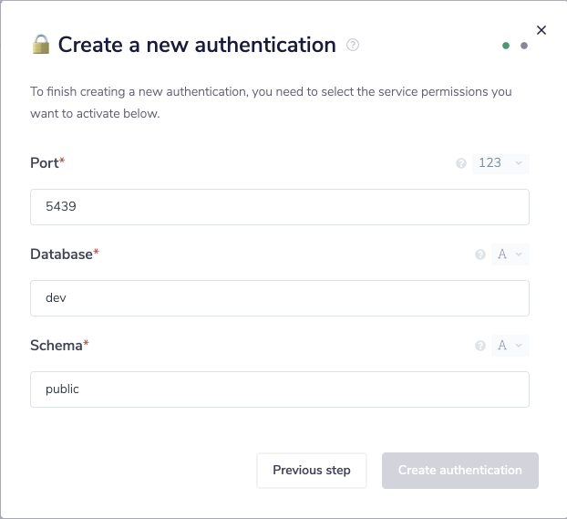Click the Port input field containing 5439

point(279,207)
